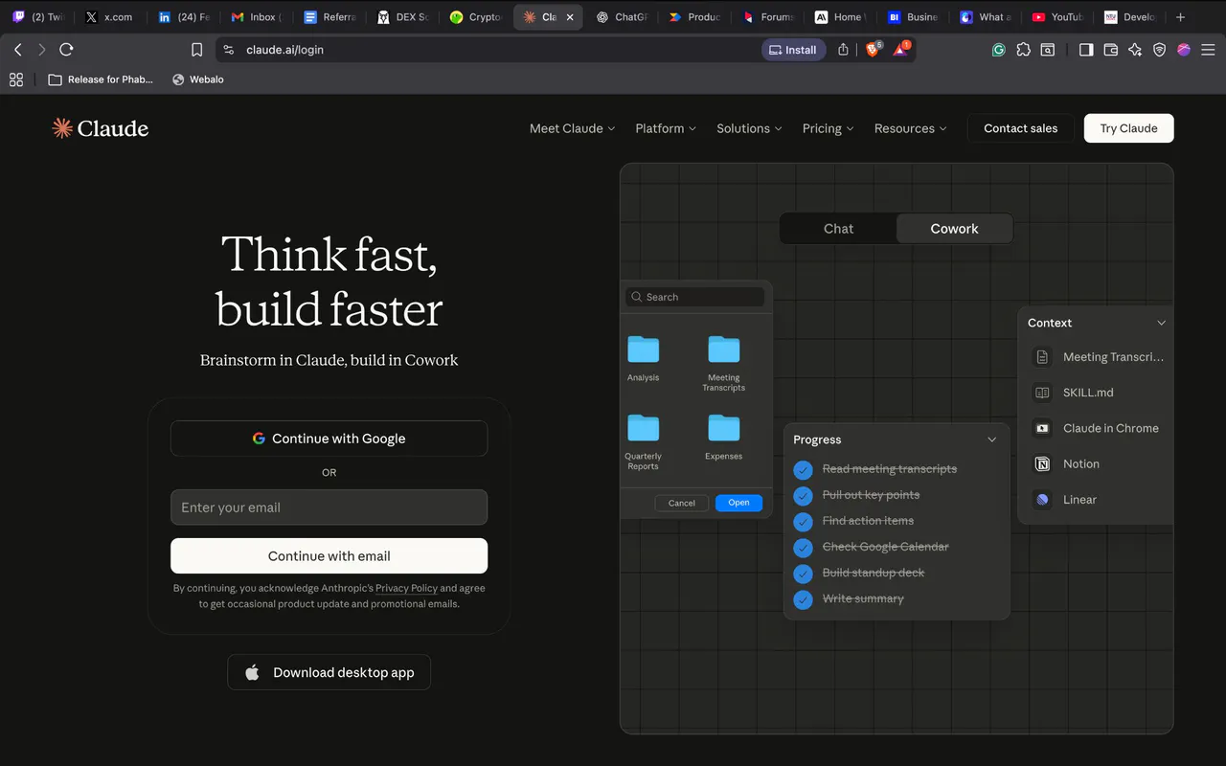The width and height of the screenshot is (1226, 766).
Task: Open the Privacy Policy link
Action: click(x=406, y=588)
